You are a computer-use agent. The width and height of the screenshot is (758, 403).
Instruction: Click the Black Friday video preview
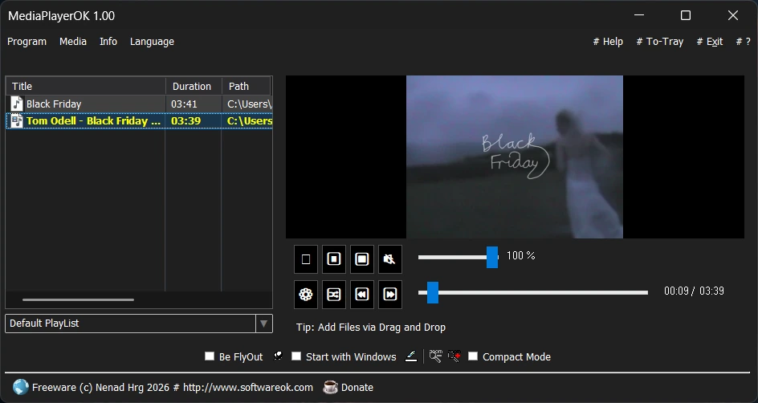tap(515, 157)
